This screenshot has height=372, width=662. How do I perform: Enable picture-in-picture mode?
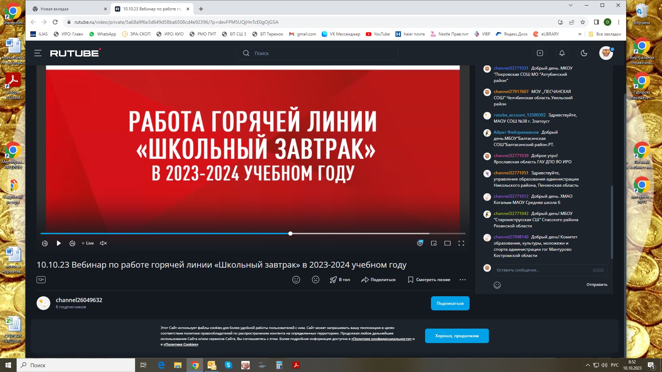point(434,243)
